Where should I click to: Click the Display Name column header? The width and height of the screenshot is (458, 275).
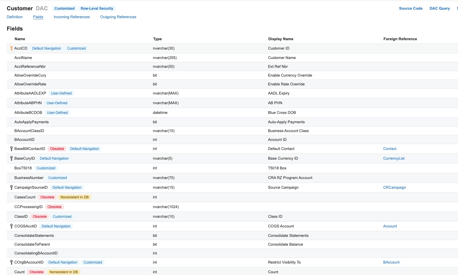pos(281,39)
